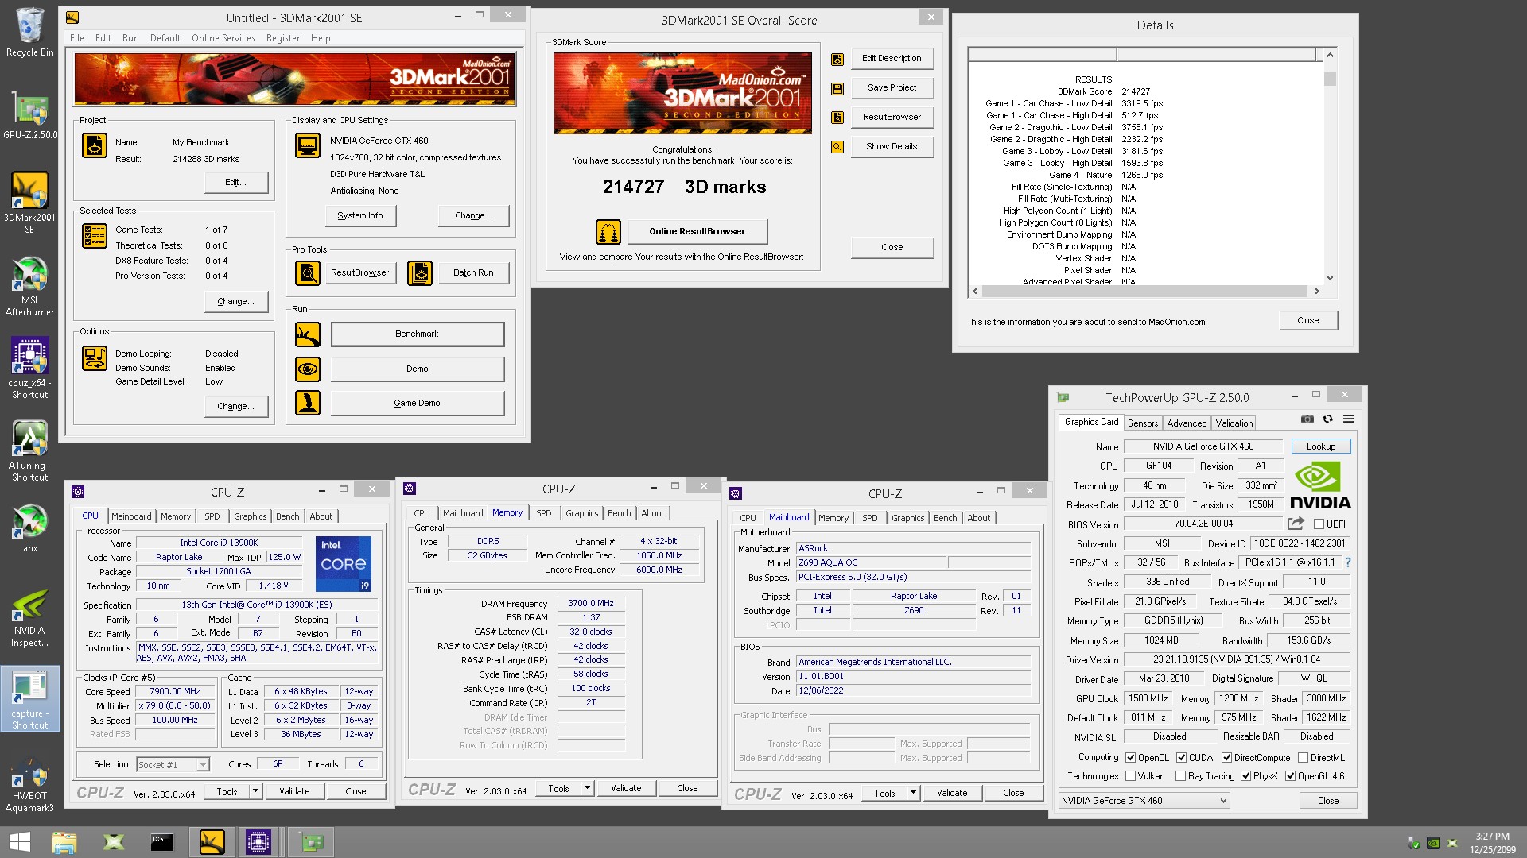1527x858 pixels.
Task: Expand Tools dropdown arrow in CPU-Z Memory window
Action: [x=587, y=789]
